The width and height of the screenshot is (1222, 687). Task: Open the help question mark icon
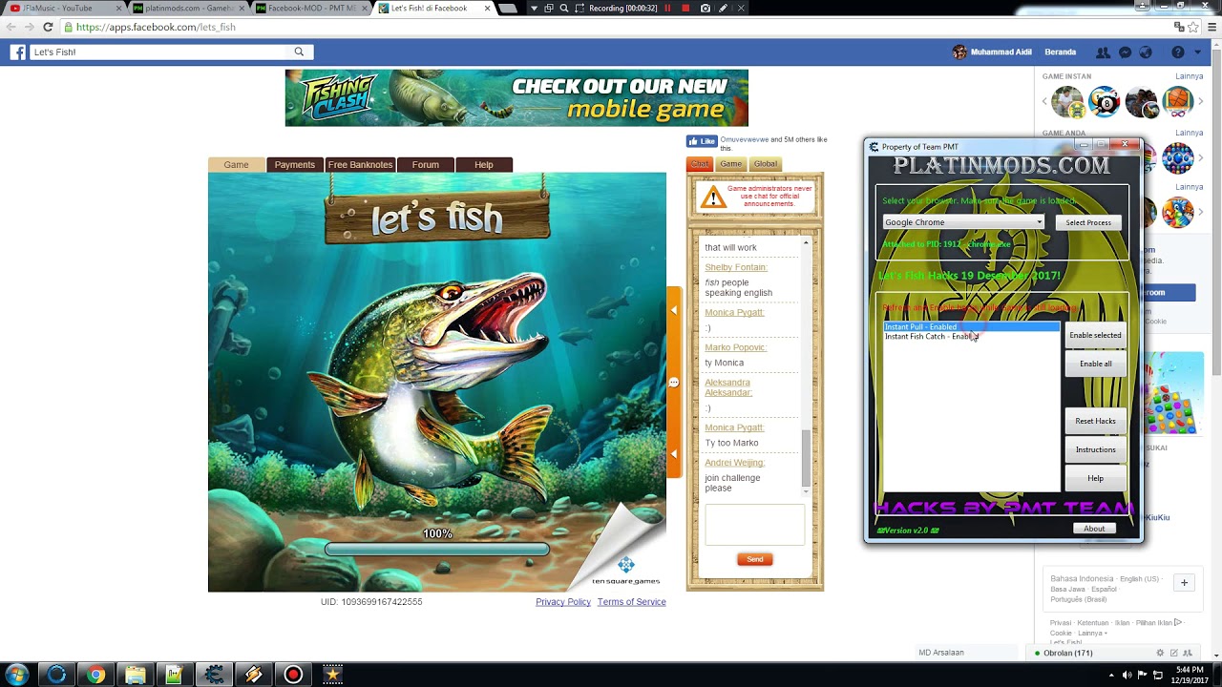pos(1178,52)
